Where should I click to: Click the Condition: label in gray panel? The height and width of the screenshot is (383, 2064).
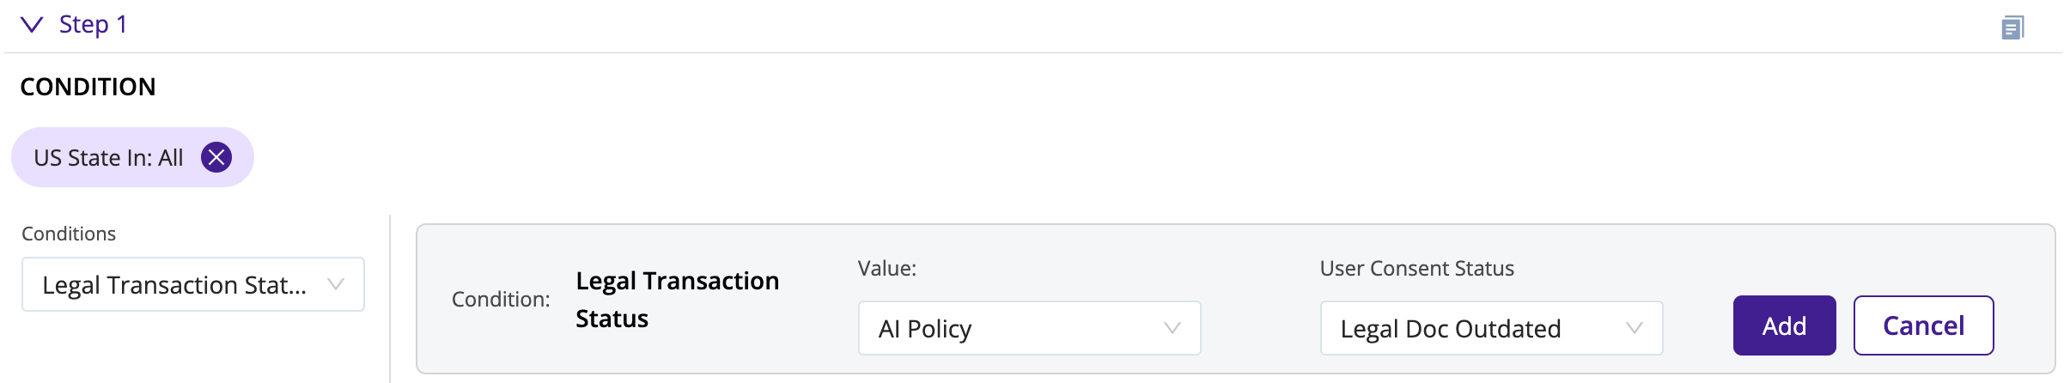pyautogui.click(x=501, y=299)
